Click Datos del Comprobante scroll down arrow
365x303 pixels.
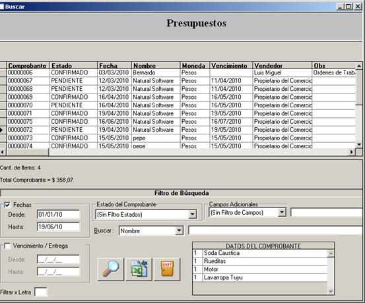pyautogui.click(x=331, y=292)
